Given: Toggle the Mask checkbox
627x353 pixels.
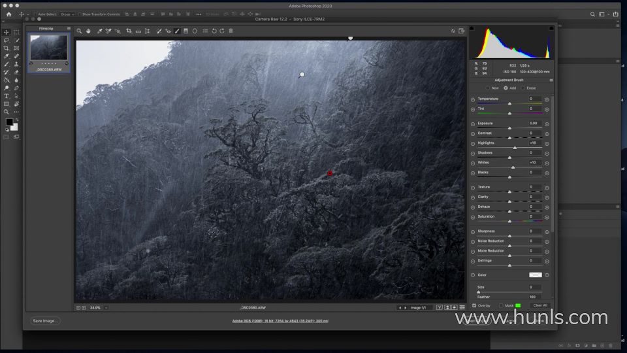Looking at the screenshot, I should coord(501,305).
